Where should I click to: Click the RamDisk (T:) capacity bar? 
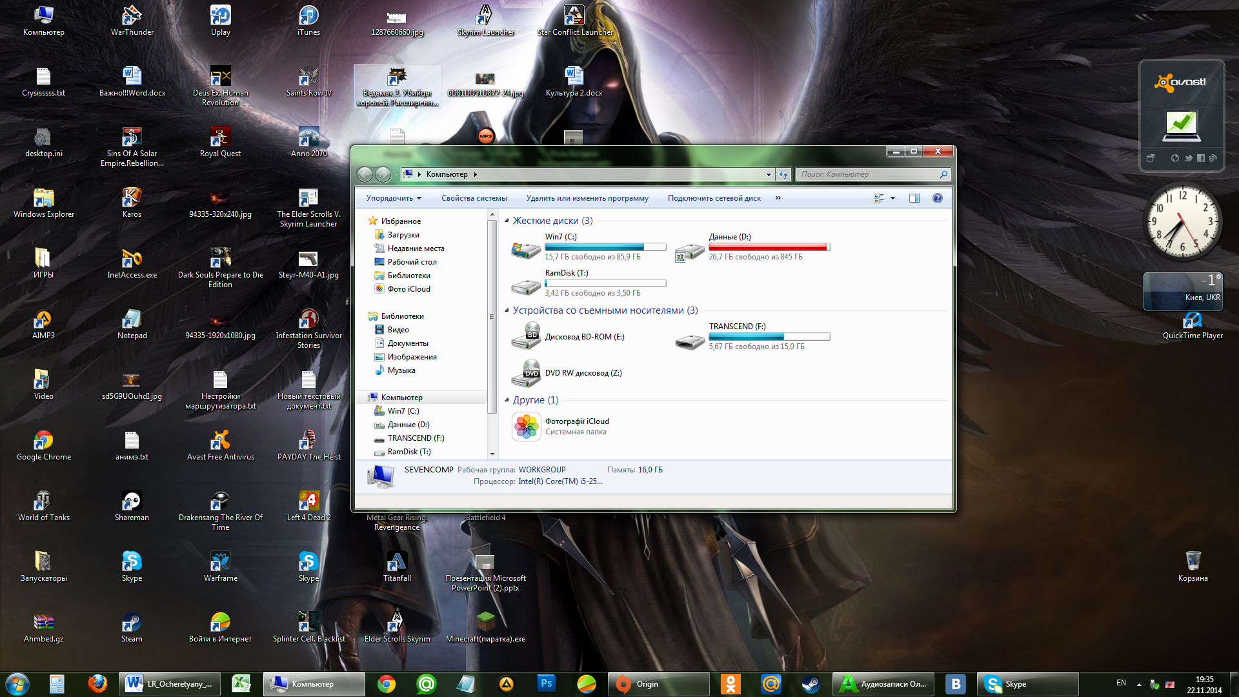tap(605, 283)
